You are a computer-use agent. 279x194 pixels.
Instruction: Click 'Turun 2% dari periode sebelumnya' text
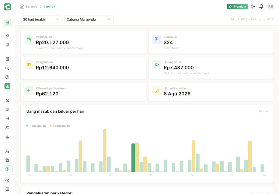point(59,48)
